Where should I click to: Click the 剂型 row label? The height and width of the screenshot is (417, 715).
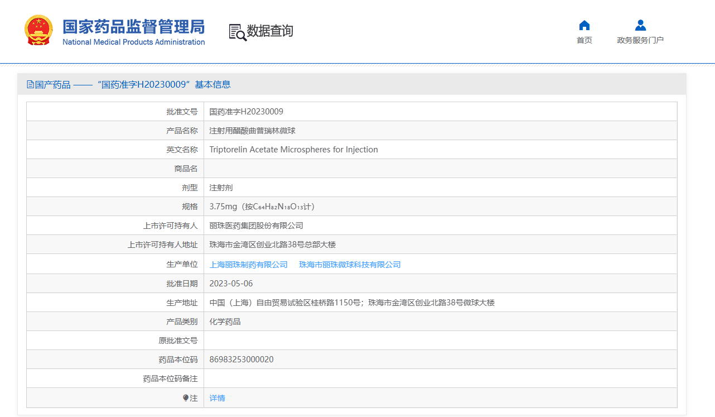pyautogui.click(x=190, y=188)
